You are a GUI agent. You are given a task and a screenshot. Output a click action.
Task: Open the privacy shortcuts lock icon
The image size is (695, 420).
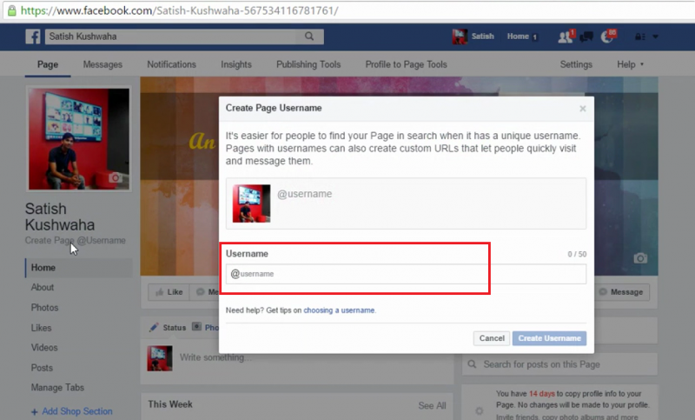(639, 37)
